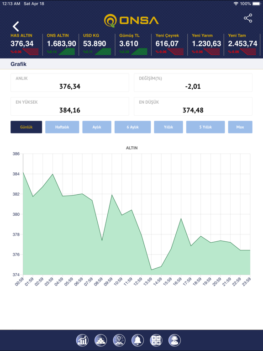Open ONS ALTIN price 1.683,90 ticker
This screenshot has width=263, height=351.
pos(62,43)
